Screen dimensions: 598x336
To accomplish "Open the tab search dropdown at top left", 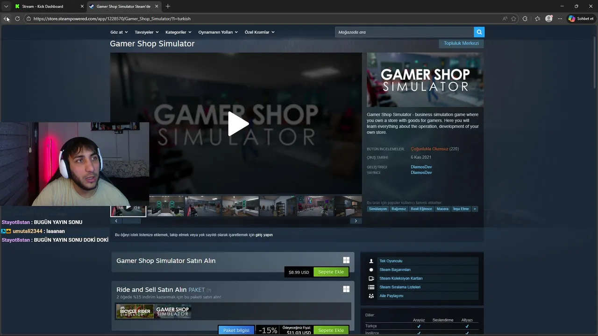I will [6, 7].
